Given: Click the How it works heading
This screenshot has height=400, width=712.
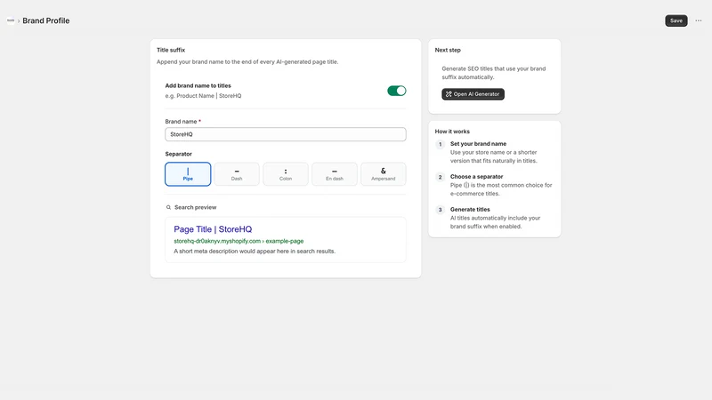Looking at the screenshot, I should [452, 132].
